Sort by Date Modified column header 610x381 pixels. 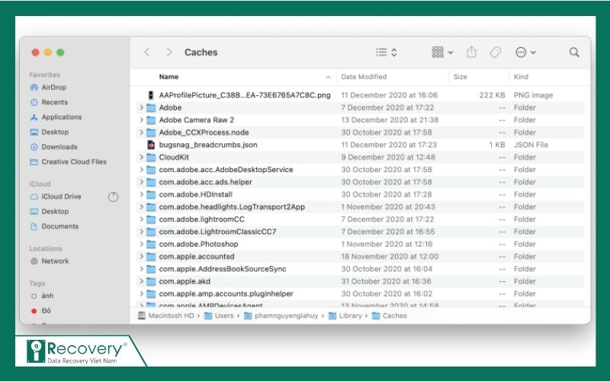click(x=364, y=77)
